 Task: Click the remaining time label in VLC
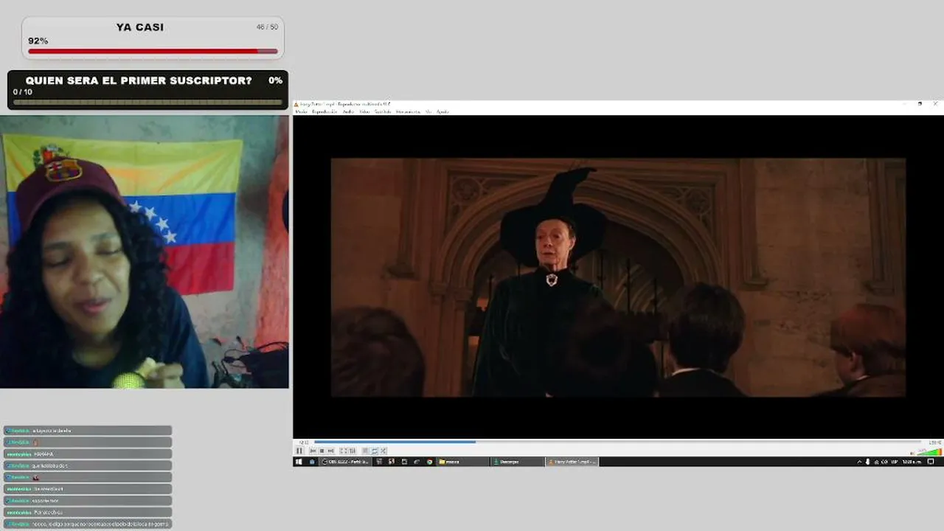click(934, 442)
